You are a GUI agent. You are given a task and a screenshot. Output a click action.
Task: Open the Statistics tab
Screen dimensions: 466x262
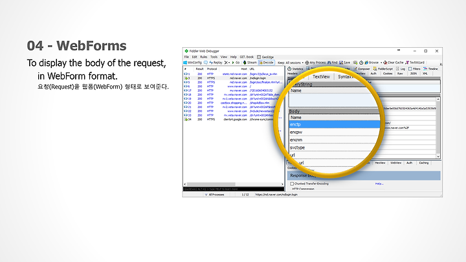pos(295,69)
